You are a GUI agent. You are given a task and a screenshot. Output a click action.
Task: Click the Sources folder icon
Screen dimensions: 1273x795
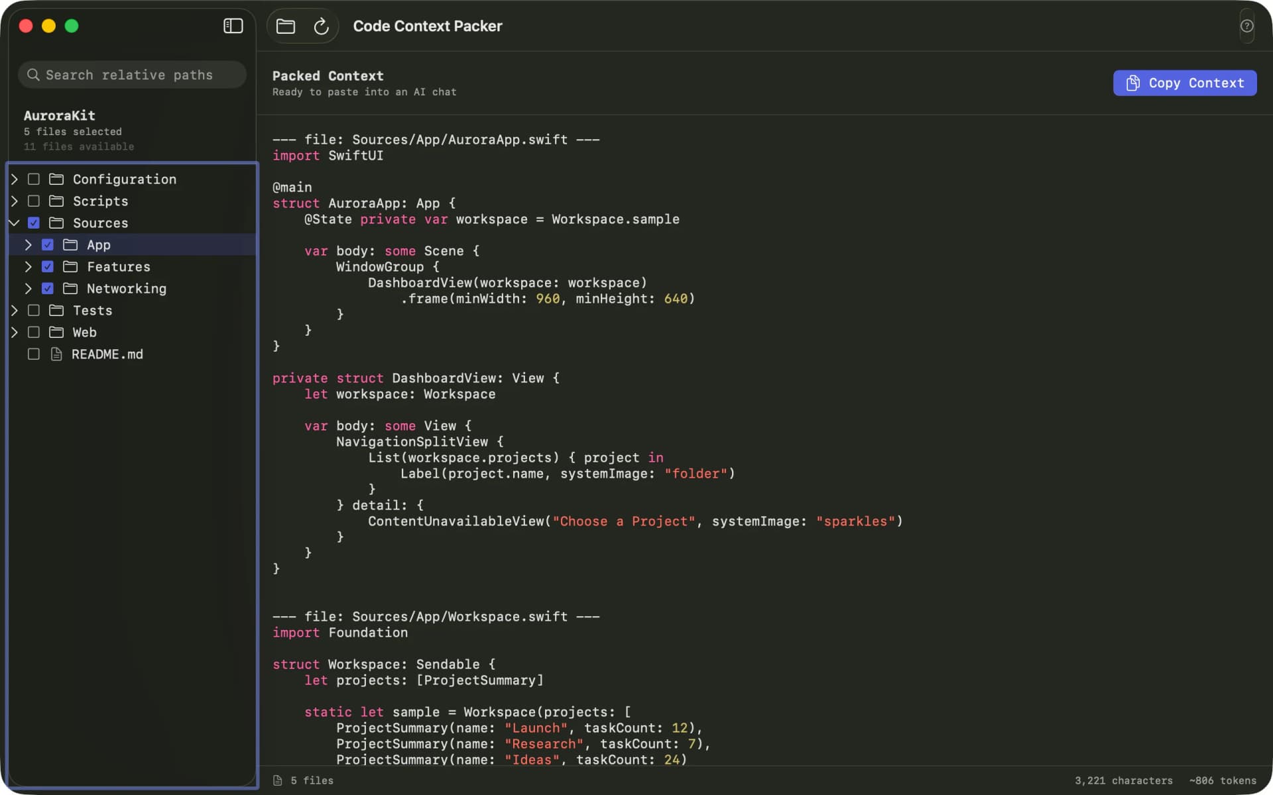[x=56, y=223]
